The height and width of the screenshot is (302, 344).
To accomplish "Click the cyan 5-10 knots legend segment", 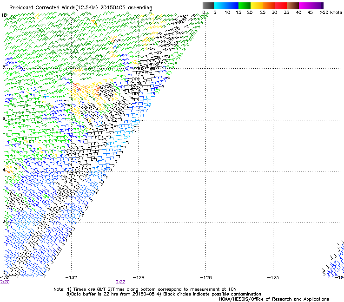I will click(x=220, y=6).
